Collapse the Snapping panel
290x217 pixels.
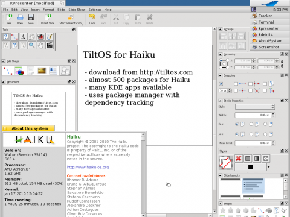(221, 75)
